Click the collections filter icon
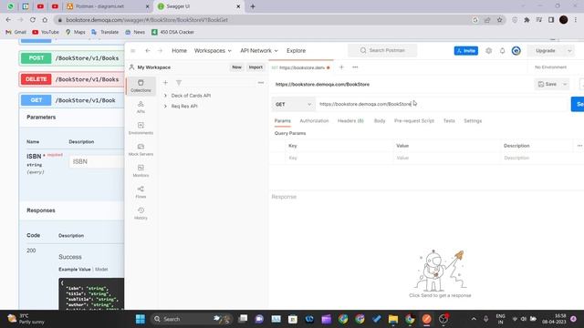The height and width of the screenshot is (328, 584). tap(179, 83)
